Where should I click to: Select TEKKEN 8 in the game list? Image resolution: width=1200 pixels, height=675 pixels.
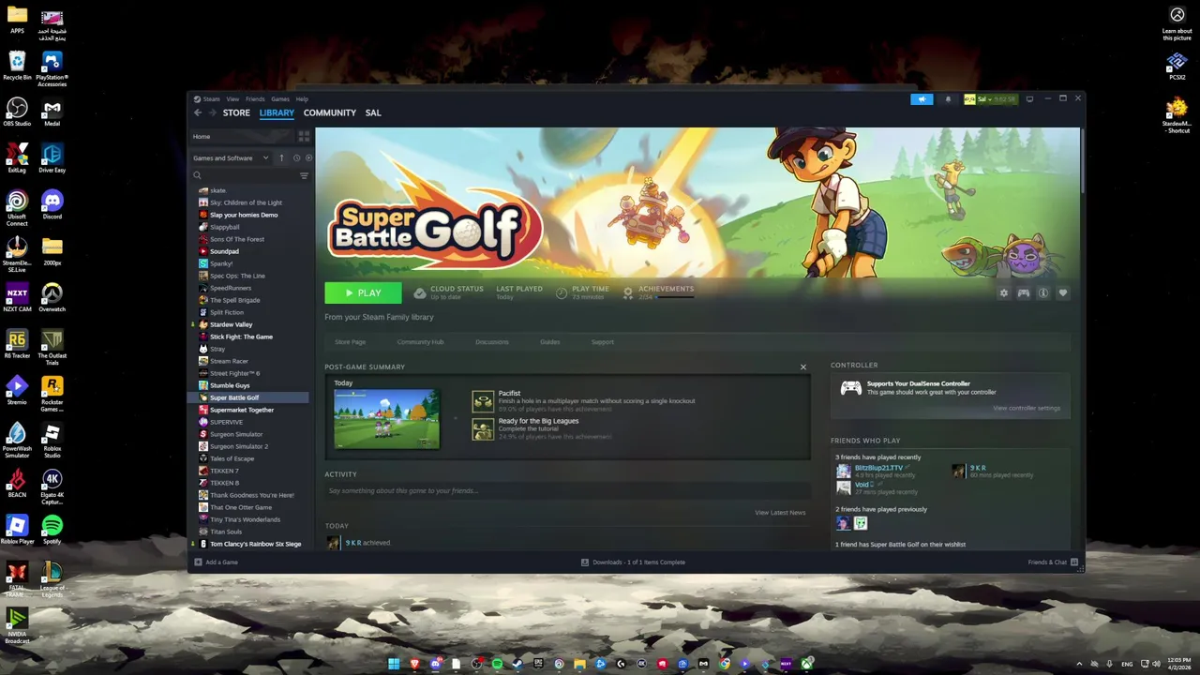224,483
